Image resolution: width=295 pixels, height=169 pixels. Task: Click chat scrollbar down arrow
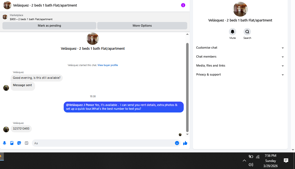pyautogui.click(x=187, y=134)
